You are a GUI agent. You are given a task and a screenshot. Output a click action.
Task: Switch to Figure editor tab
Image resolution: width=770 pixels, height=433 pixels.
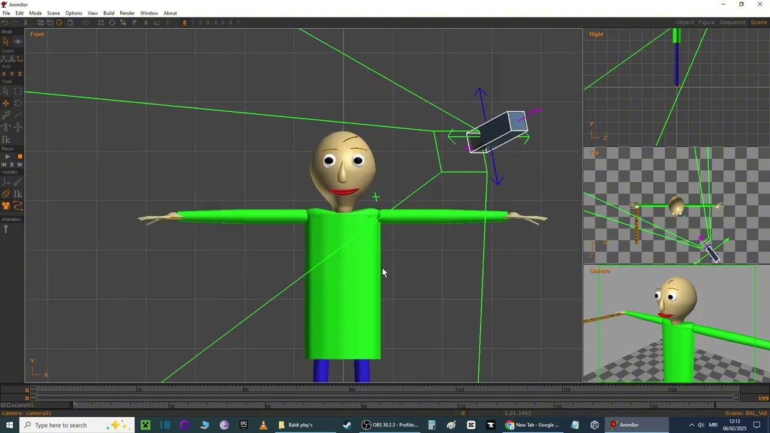click(x=706, y=22)
